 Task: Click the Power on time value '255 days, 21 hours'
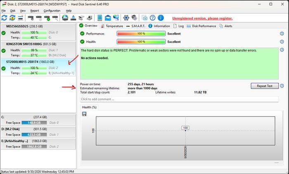pos(141,84)
